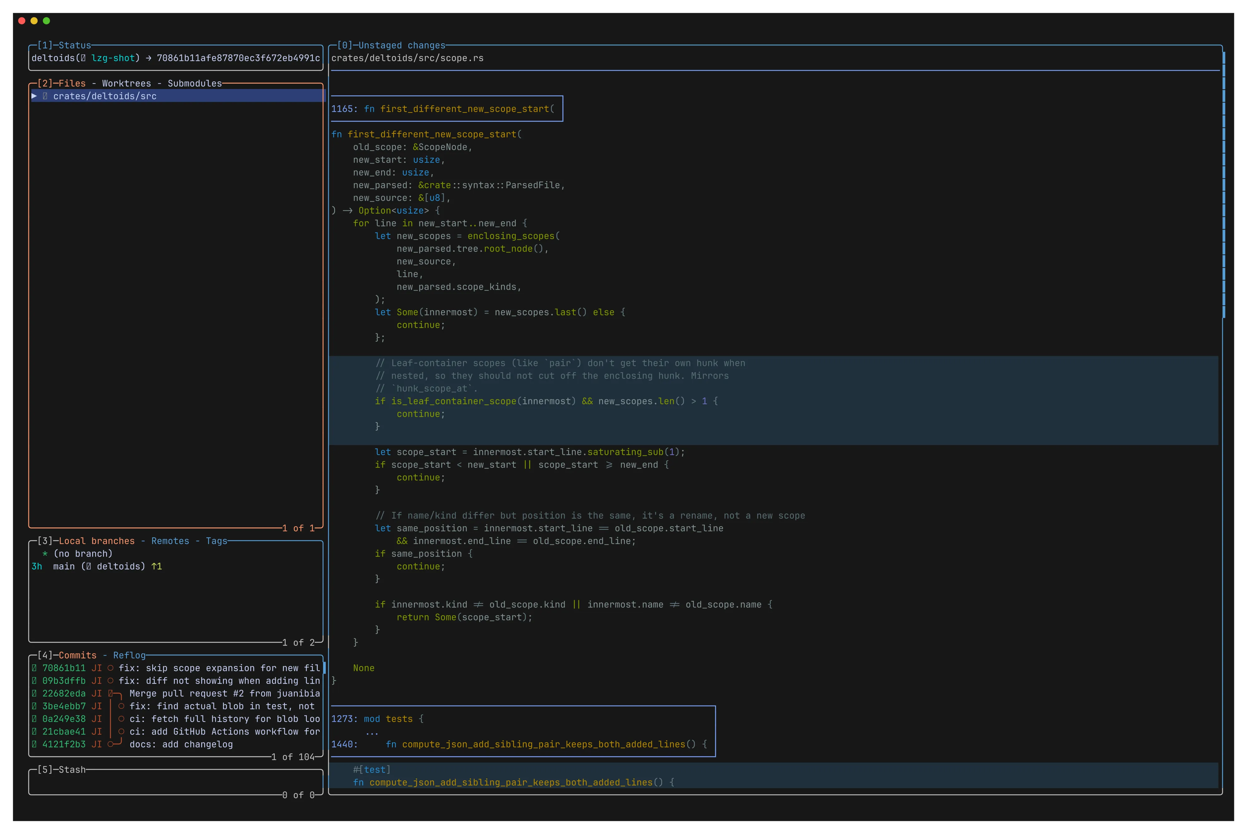The height and width of the screenshot is (834, 1247).
Task: Click the yellow minimize dot of the terminal window
Action: click(x=34, y=21)
